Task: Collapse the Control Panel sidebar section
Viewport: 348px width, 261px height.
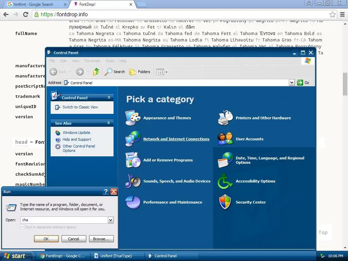Action: (x=109, y=98)
